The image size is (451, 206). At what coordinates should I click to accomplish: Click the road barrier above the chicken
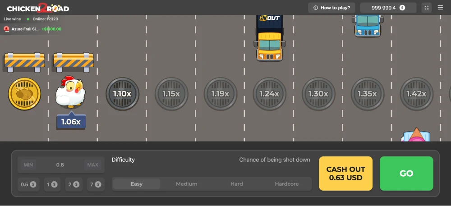(x=74, y=62)
